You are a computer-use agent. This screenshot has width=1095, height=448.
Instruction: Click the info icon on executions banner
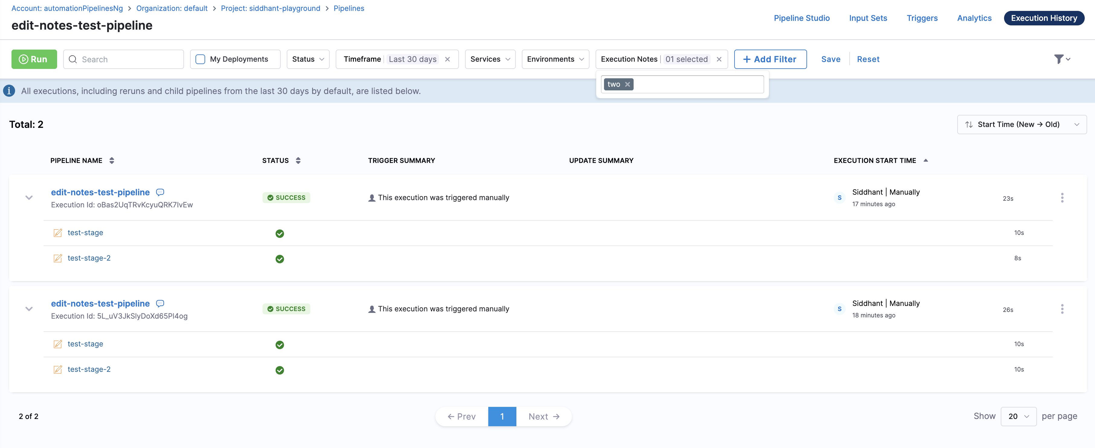[x=9, y=91]
